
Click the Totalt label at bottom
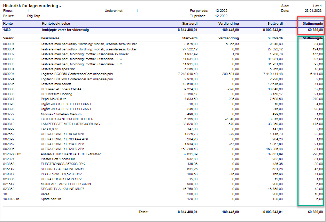(x=143, y=212)
